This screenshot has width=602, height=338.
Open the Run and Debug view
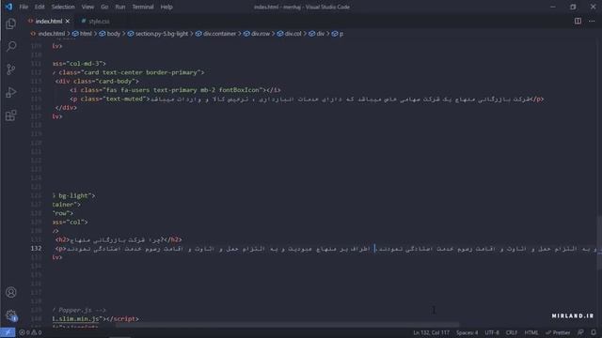[10, 92]
